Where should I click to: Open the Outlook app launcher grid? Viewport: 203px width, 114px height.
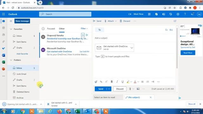[3, 14]
